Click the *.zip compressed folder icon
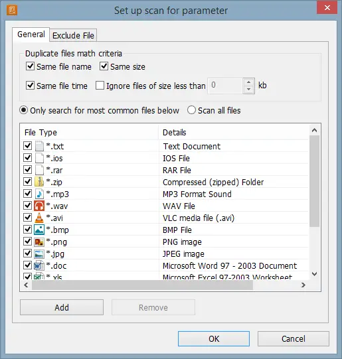Screen dimensions: 342x359 (x=39, y=182)
